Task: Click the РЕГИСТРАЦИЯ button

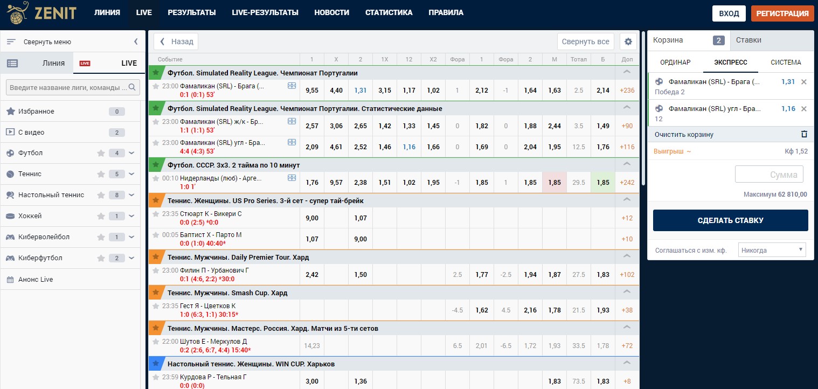Action: tap(782, 13)
